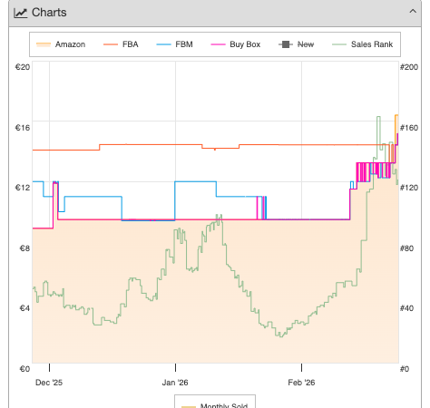430x408 pixels.
Task: Click the #120 rank axis label
Action: pos(409,188)
